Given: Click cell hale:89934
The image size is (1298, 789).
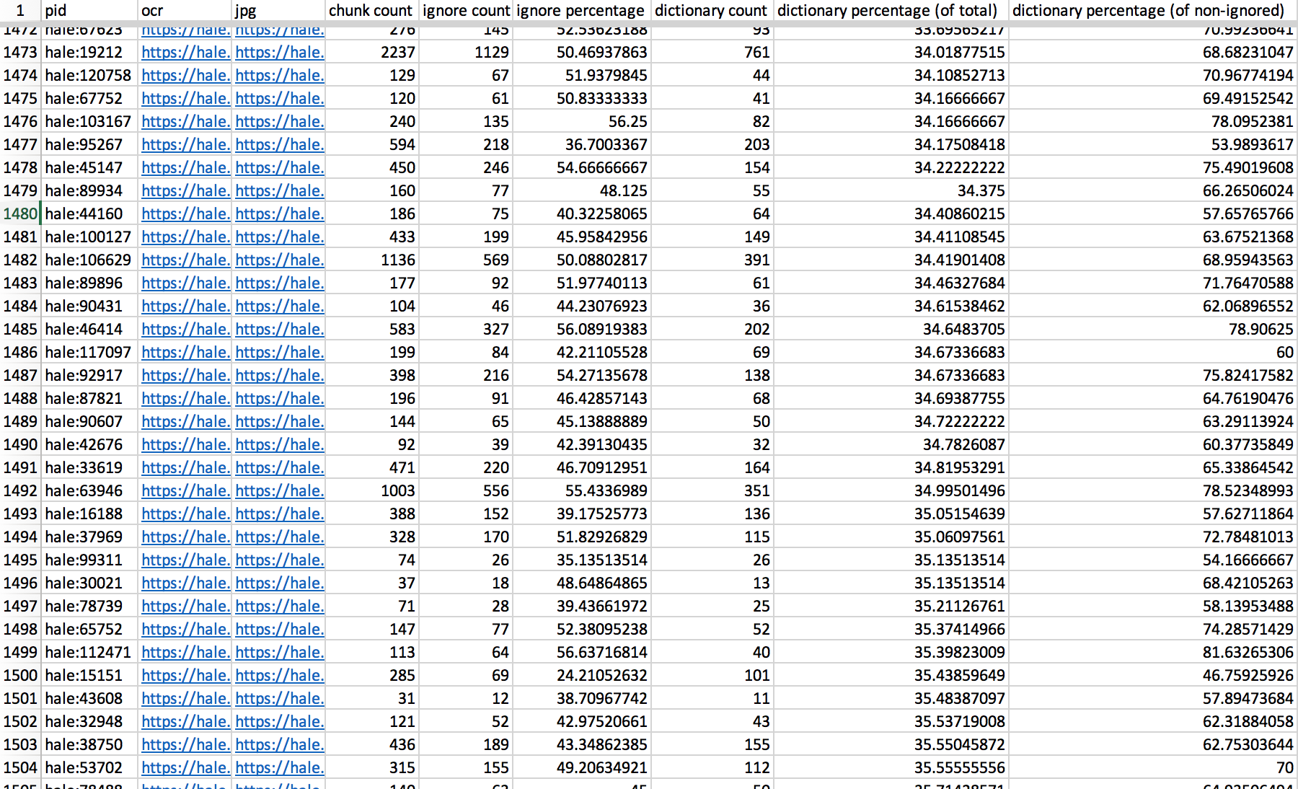Looking at the screenshot, I should coord(89,190).
